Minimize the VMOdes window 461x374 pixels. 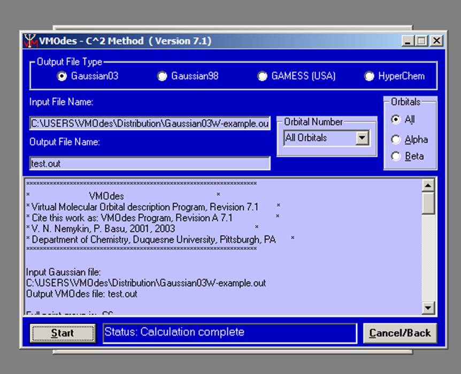click(x=408, y=41)
